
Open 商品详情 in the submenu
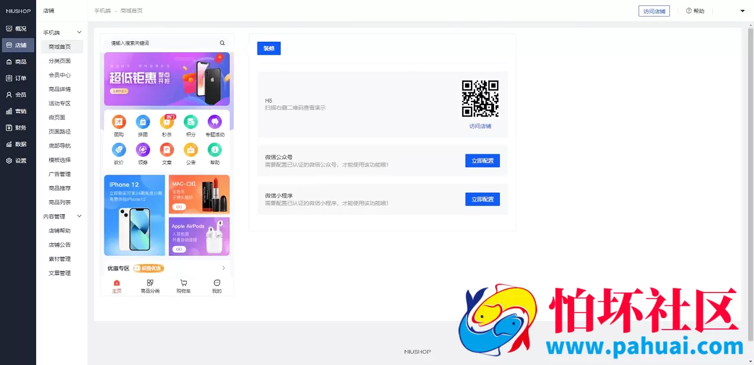point(60,89)
